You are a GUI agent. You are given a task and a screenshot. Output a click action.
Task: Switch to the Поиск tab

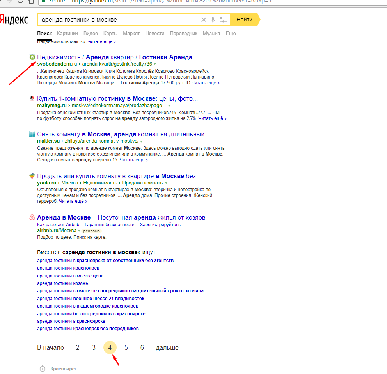(44, 33)
